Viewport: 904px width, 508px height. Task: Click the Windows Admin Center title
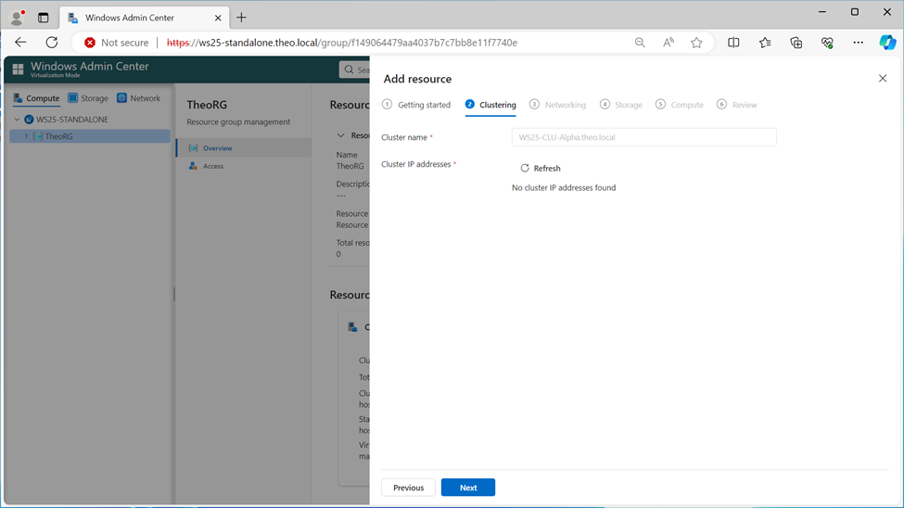tap(89, 67)
